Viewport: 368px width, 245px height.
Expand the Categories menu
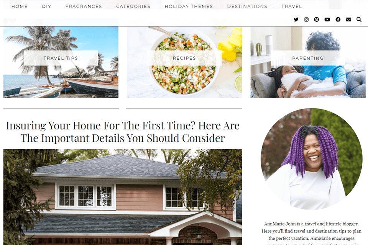pos(133,7)
